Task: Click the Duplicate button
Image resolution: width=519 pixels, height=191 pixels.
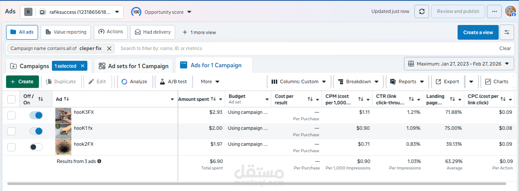Action: pos(60,81)
